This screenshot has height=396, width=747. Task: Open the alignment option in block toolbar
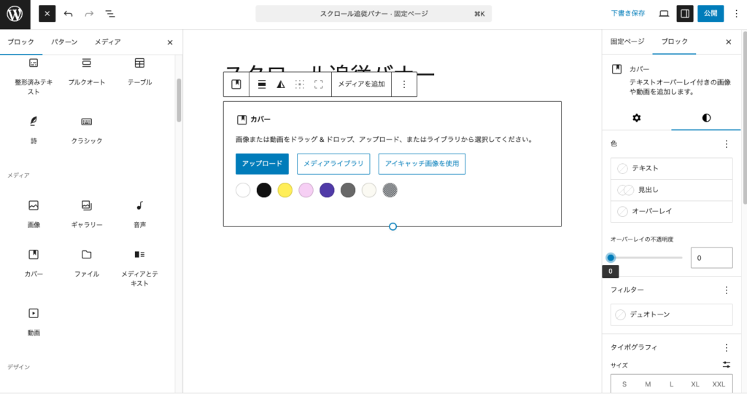[x=262, y=84]
